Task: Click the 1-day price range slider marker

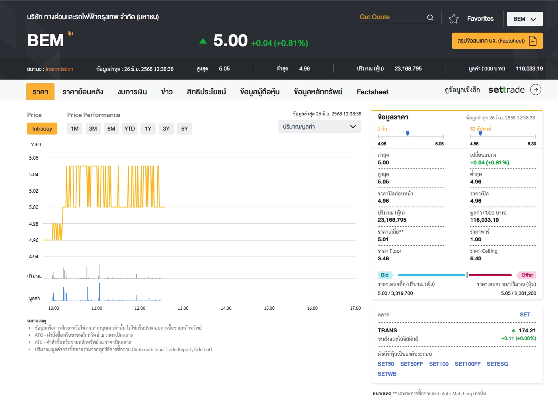Action: pyautogui.click(x=408, y=133)
